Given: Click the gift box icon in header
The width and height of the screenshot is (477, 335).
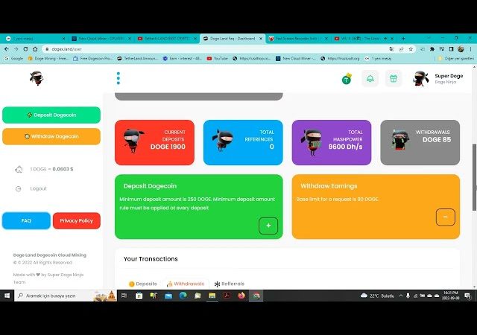Looking at the screenshot, I should (x=394, y=78).
